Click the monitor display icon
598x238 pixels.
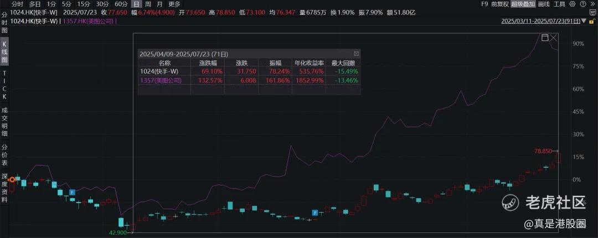tap(593, 12)
